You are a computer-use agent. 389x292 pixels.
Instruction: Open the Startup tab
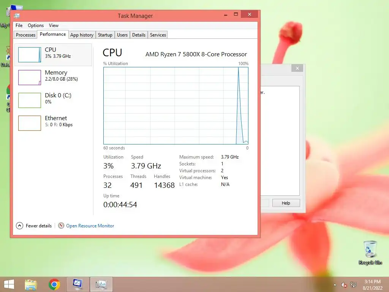[105, 35]
